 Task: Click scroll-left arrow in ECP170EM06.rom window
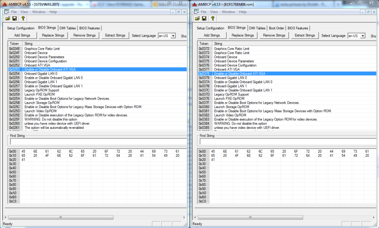click(195, 217)
